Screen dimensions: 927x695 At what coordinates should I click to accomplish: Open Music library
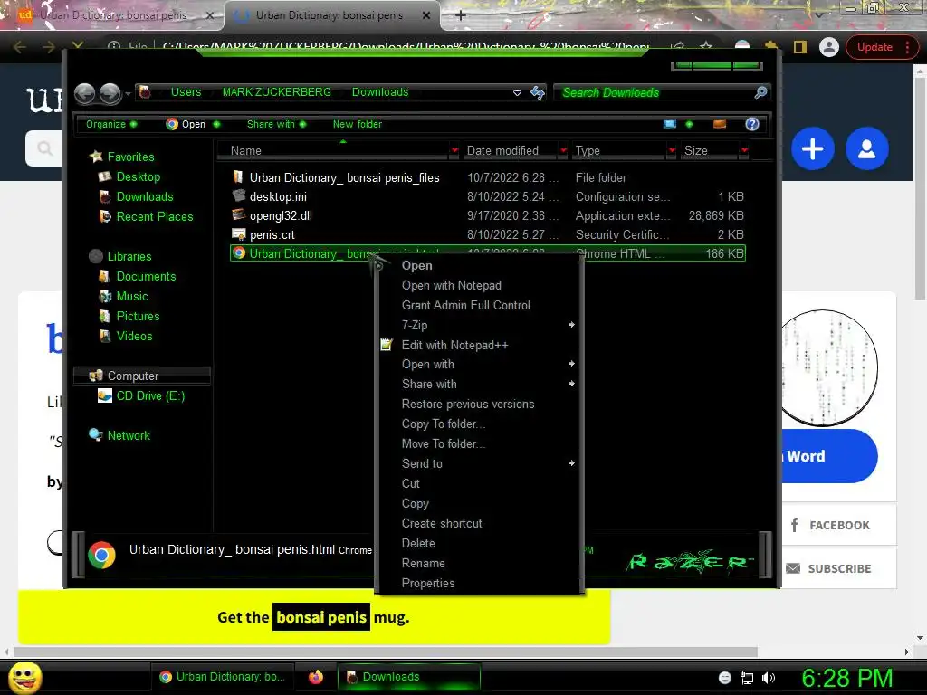[x=132, y=296]
